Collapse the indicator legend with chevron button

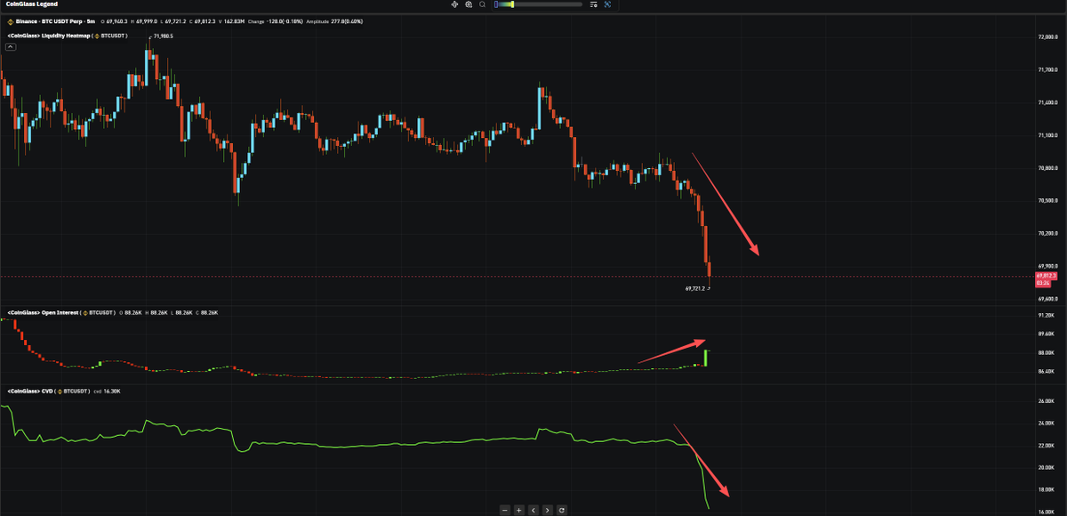coord(11,47)
